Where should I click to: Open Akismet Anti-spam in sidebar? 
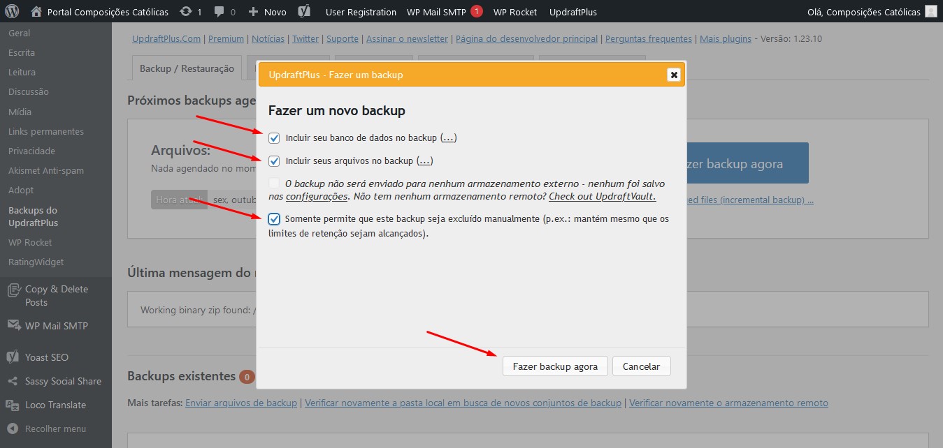(46, 170)
